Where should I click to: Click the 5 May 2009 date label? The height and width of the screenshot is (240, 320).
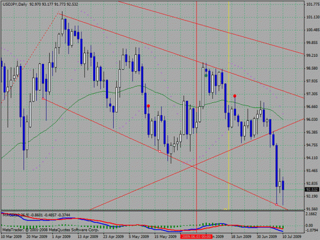pyautogui.click(x=139, y=236)
